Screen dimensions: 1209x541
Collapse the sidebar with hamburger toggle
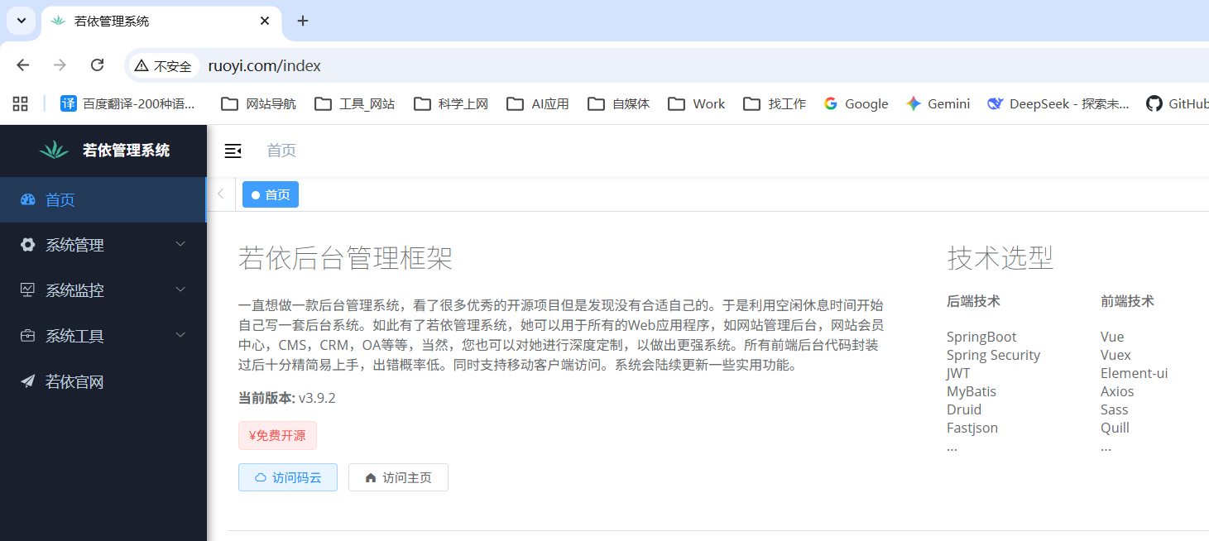click(233, 151)
